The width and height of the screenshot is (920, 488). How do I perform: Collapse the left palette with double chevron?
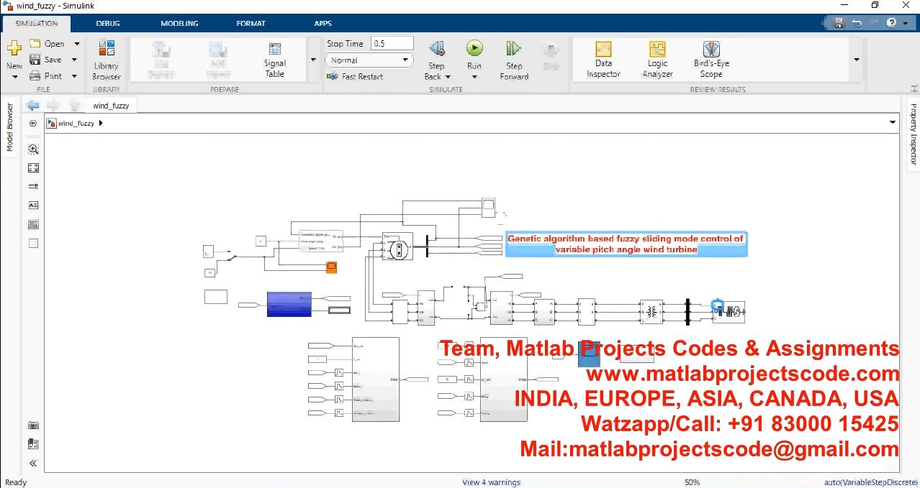click(x=33, y=464)
